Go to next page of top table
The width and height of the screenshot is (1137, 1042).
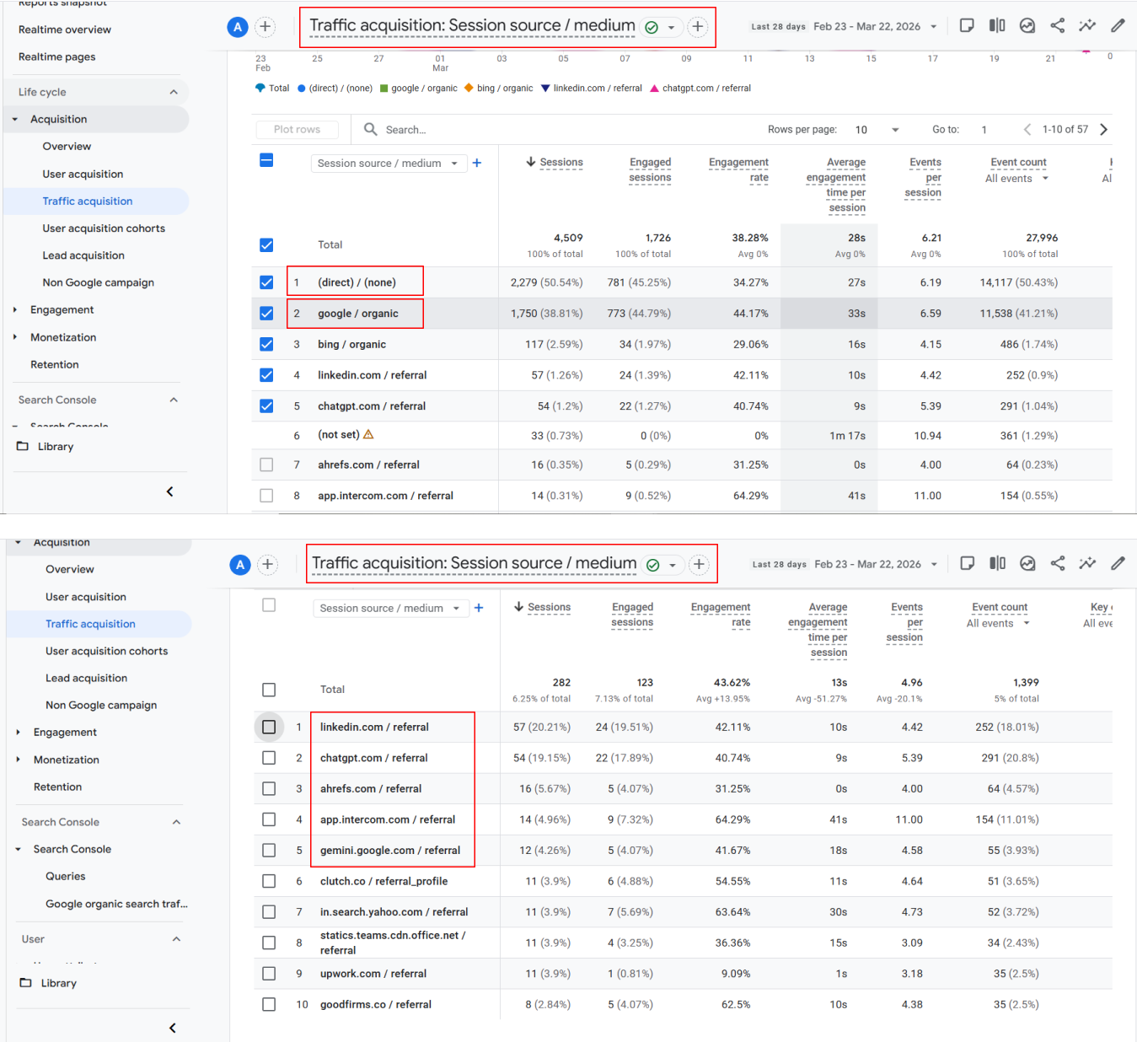point(1103,129)
